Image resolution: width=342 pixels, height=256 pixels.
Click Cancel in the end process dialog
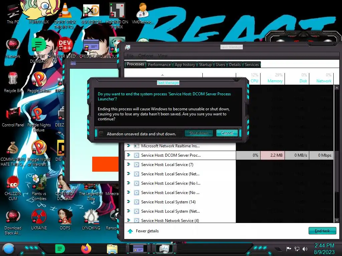click(227, 133)
